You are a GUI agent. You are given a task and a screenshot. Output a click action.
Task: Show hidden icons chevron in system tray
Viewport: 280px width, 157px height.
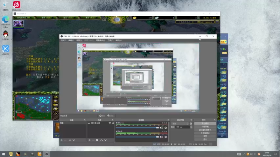pos(244,154)
